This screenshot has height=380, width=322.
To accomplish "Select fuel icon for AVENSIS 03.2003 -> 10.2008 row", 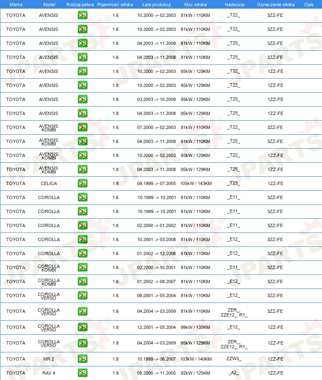I will tap(82, 99).
